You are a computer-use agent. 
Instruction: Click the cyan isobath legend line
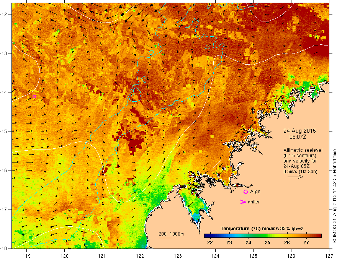[165, 238]
